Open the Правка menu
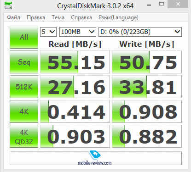This screenshot has width=191, height=172. (36, 17)
